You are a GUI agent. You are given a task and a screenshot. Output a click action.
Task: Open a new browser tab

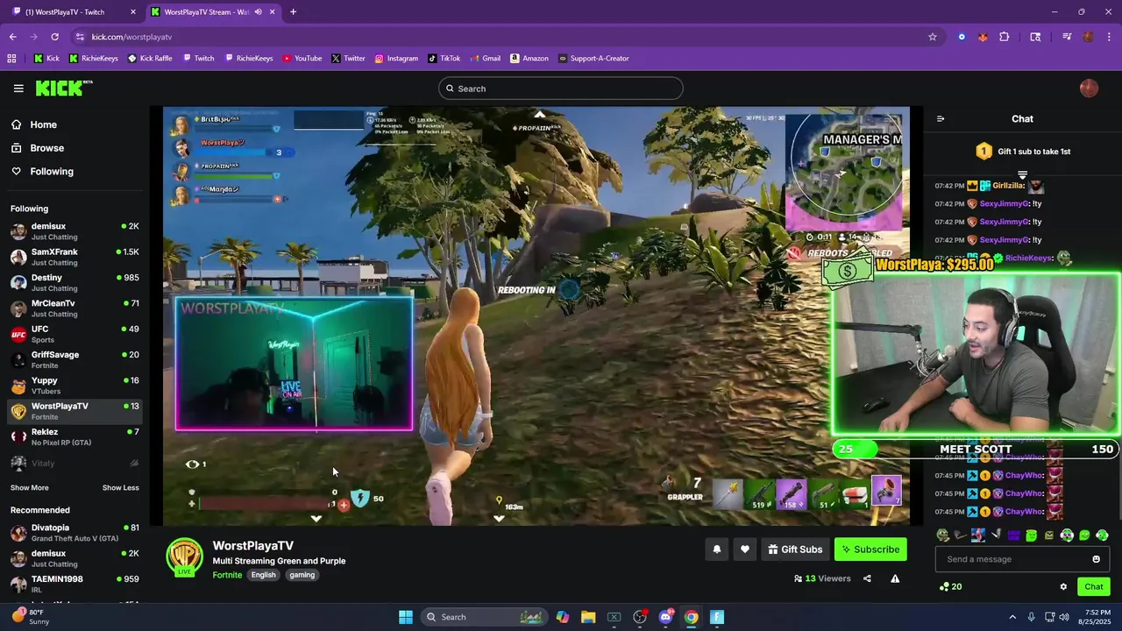click(293, 12)
